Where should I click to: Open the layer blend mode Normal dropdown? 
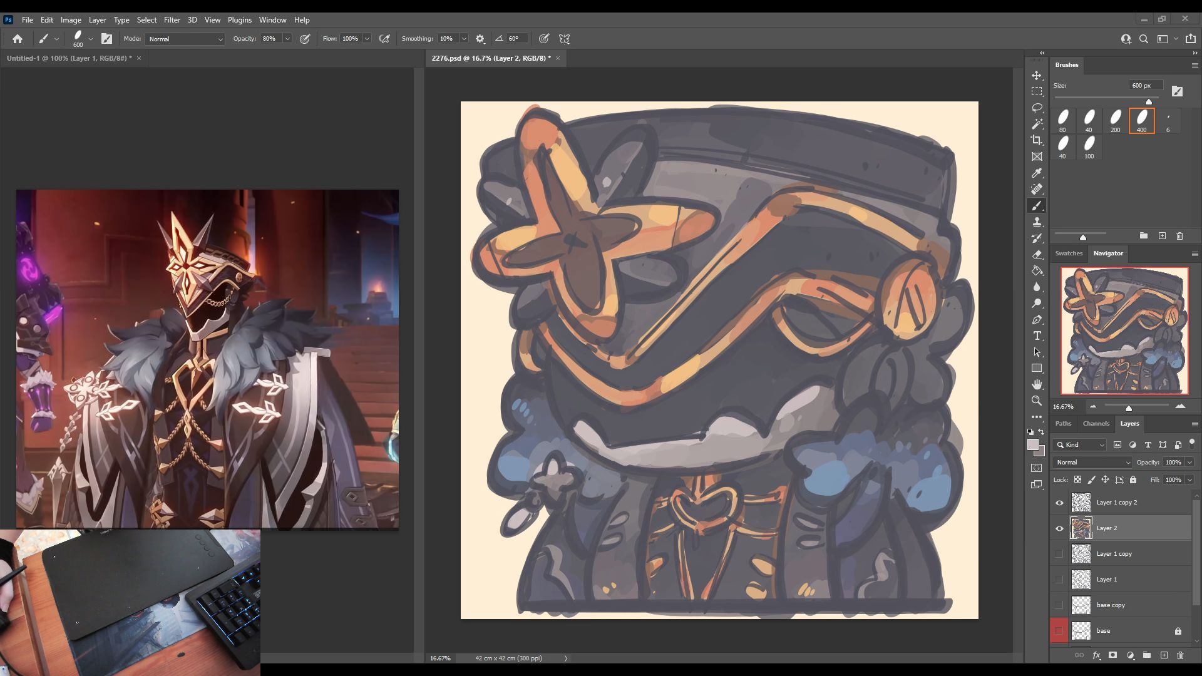click(x=1092, y=463)
